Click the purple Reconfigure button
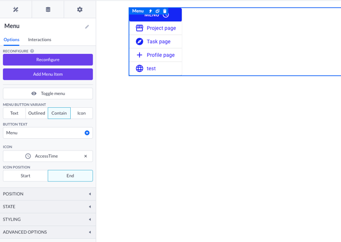This screenshot has height=242, width=341. (x=48, y=59)
